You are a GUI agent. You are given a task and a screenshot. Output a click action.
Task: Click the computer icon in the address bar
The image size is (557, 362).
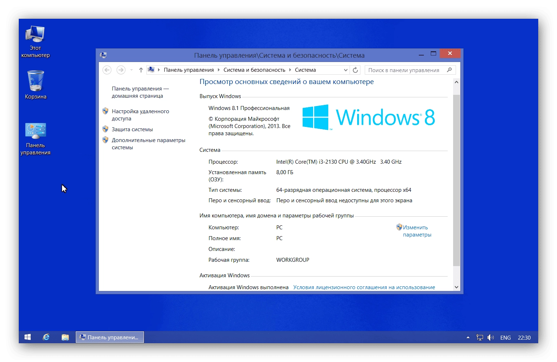pos(152,70)
